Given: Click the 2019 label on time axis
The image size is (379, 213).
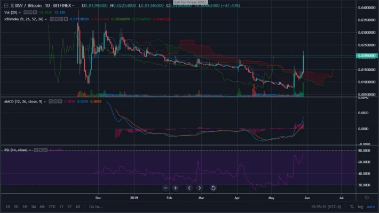Looking at the screenshot, I should [x=134, y=198].
